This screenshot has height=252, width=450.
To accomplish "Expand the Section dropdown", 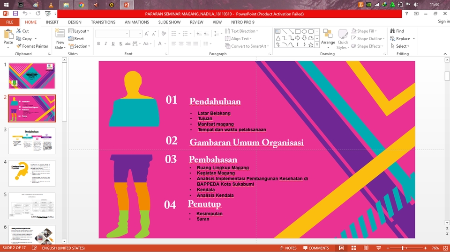I will (x=80, y=46).
